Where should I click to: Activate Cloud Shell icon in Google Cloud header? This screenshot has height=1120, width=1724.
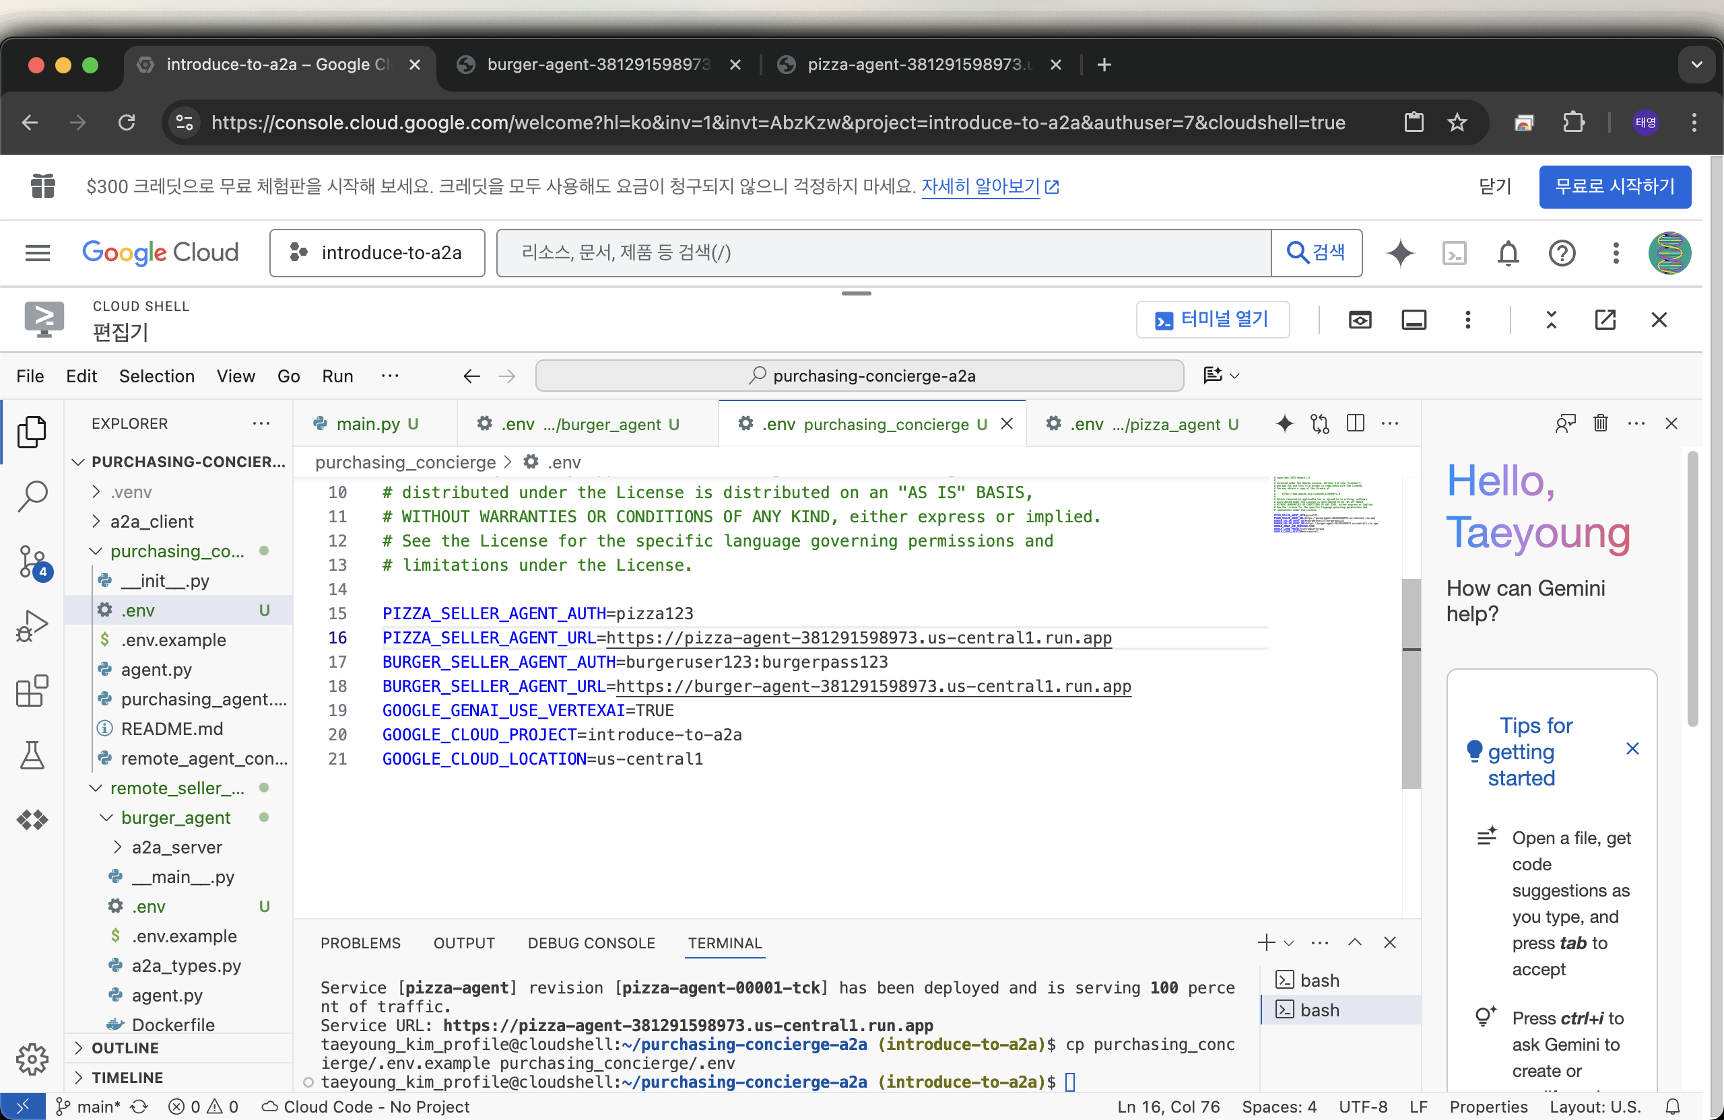point(1454,252)
